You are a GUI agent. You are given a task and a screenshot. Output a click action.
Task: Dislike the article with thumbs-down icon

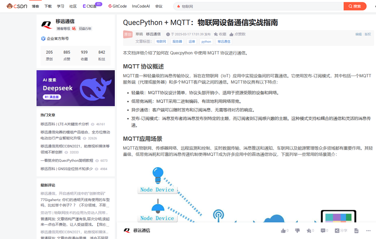point(297,231)
